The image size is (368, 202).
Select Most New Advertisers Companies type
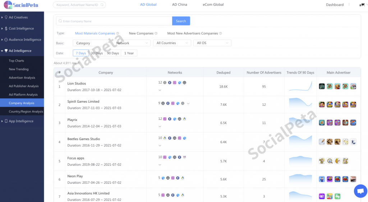click(193, 33)
